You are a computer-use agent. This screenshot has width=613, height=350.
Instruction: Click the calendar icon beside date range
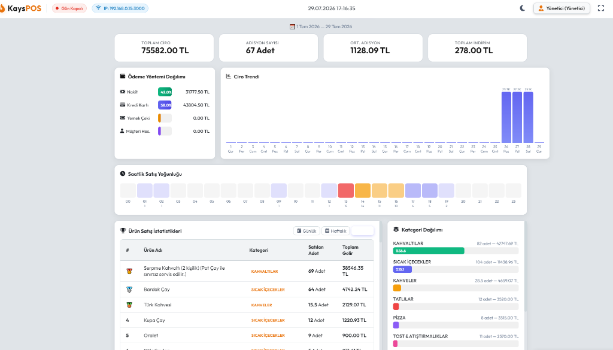[292, 26]
